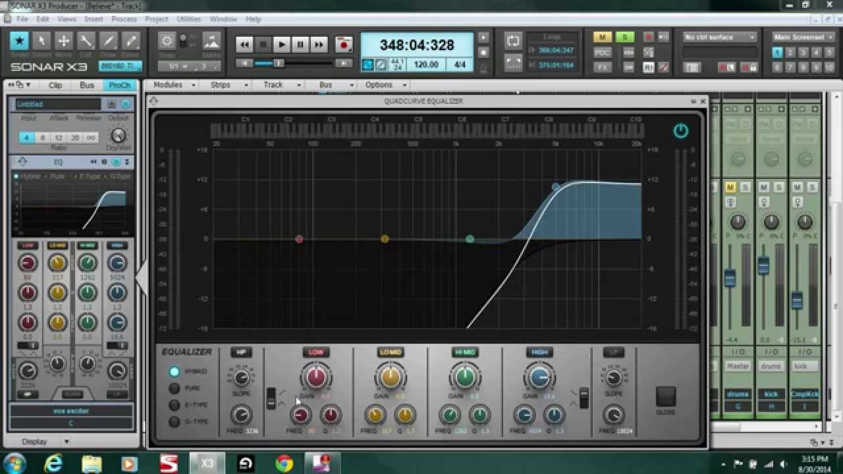Screen dimensions: 843x474
Task: Toggle global Solo S button
Action: [x=625, y=38]
